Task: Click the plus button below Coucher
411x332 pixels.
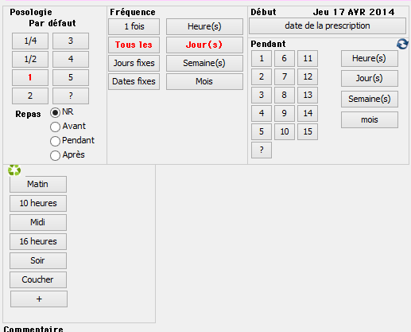Action: pos(39,299)
